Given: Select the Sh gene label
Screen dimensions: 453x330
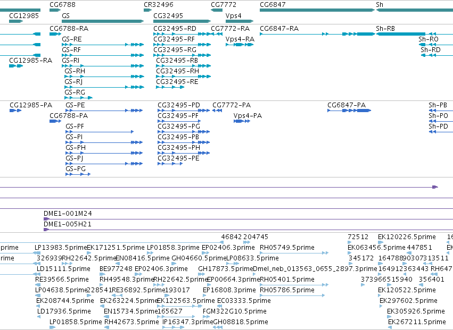Looking at the screenshot, I should (380, 5).
